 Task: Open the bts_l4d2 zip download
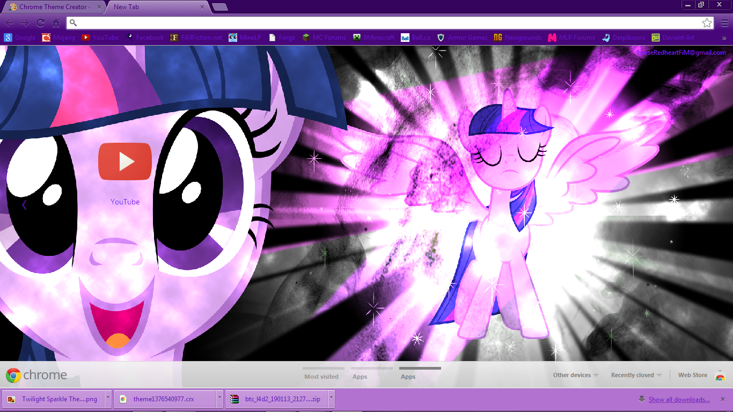click(x=276, y=399)
